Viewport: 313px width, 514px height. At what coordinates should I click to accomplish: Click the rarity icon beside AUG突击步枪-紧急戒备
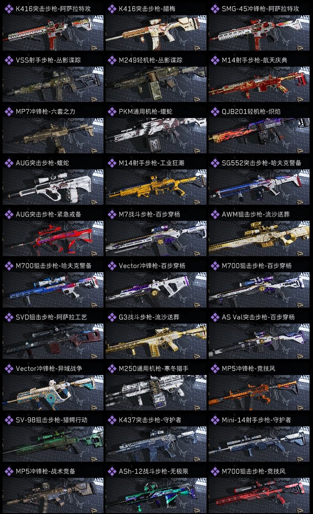point(9,215)
